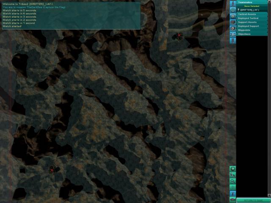Toggle the support assets crate icon
271x203 pixels.
point(233,22)
